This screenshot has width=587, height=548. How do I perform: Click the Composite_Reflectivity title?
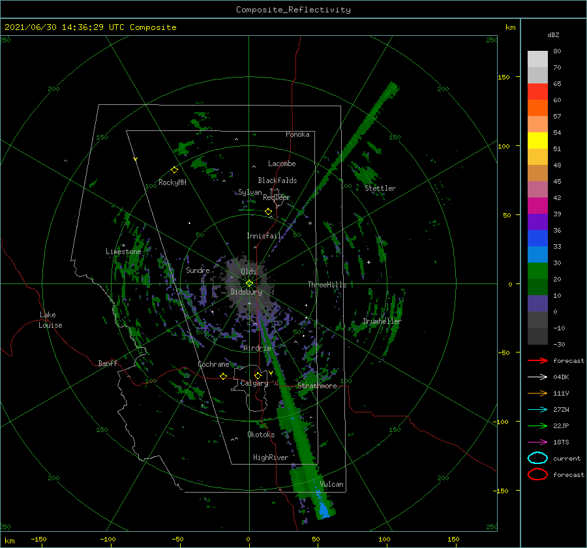pyautogui.click(x=293, y=10)
